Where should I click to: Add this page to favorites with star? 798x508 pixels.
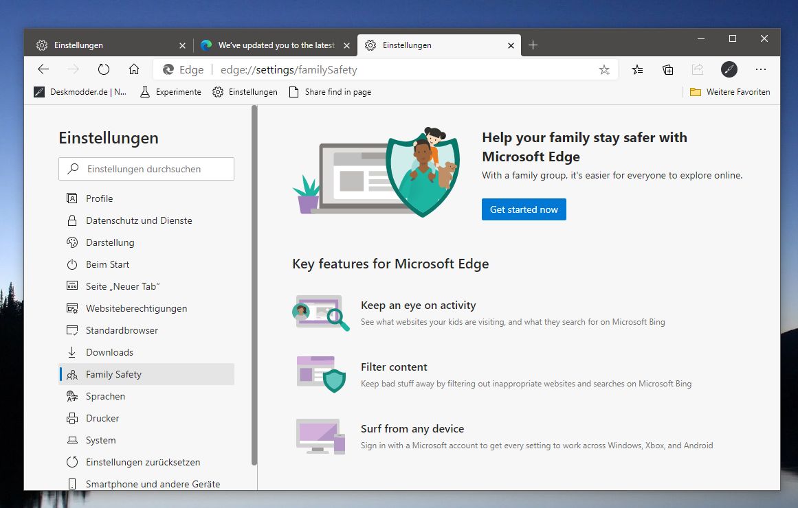(604, 69)
